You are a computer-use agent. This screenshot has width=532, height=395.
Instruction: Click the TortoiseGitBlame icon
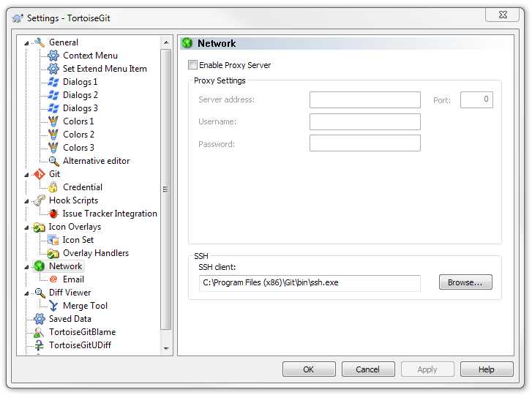coord(40,332)
